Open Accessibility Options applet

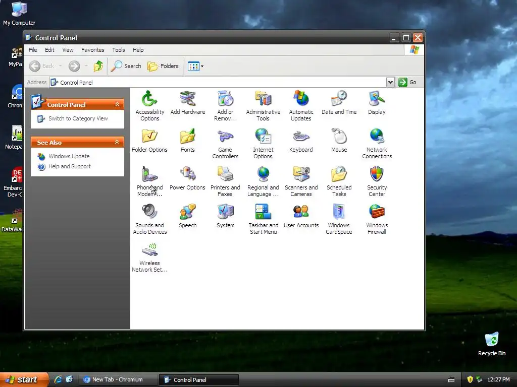click(149, 106)
